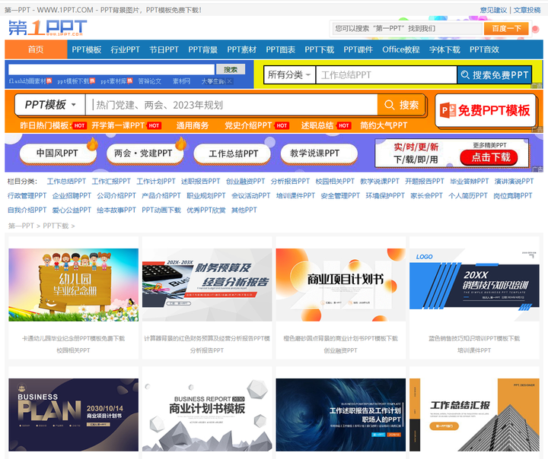The image size is (548, 459).
Task: Open PPT背景 navigation item
Action: [202, 49]
